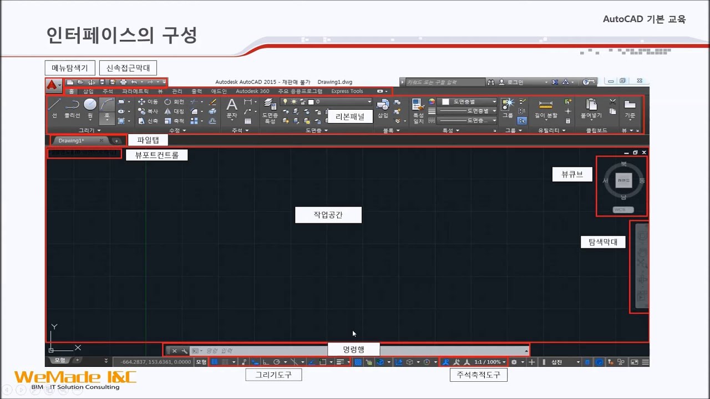Screen dimensions: 710x399
Task: Click the 이동 (Move) tool
Action: [x=148, y=102]
